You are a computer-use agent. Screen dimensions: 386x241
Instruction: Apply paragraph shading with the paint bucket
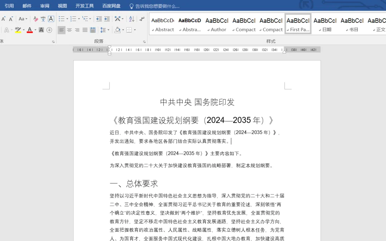click(118, 30)
